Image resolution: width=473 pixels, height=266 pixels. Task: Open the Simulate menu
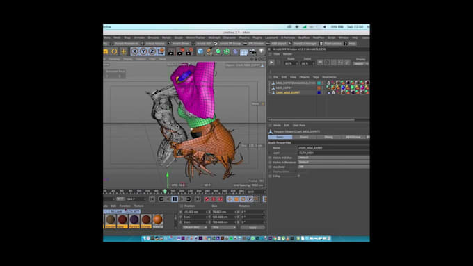[153, 38]
